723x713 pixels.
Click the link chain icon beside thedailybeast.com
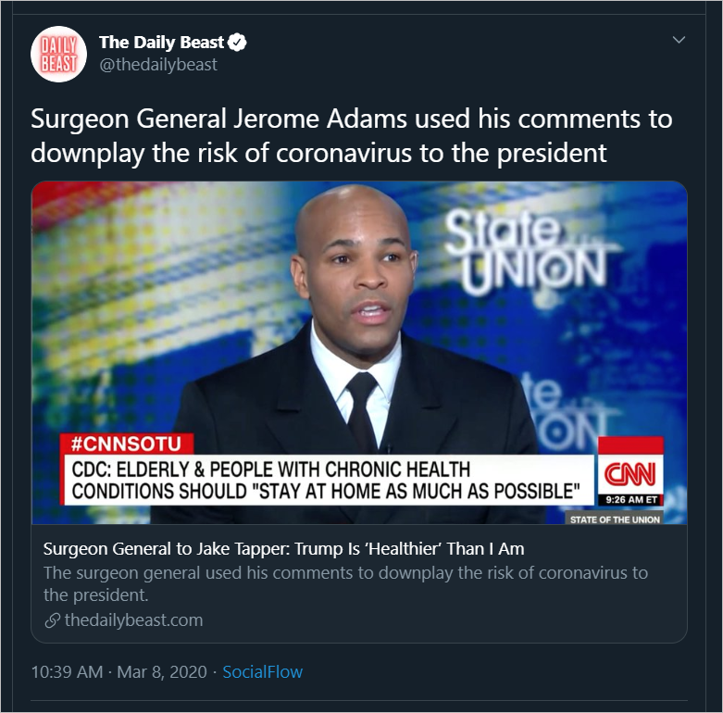click(x=52, y=620)
